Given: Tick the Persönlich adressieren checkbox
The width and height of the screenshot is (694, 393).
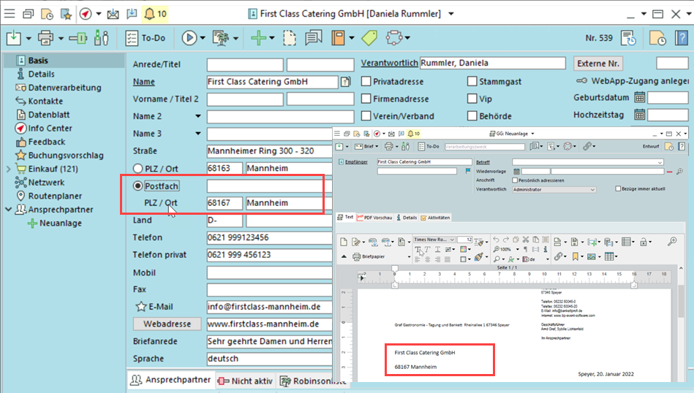Looking at the screenshot, I should 516,180.
